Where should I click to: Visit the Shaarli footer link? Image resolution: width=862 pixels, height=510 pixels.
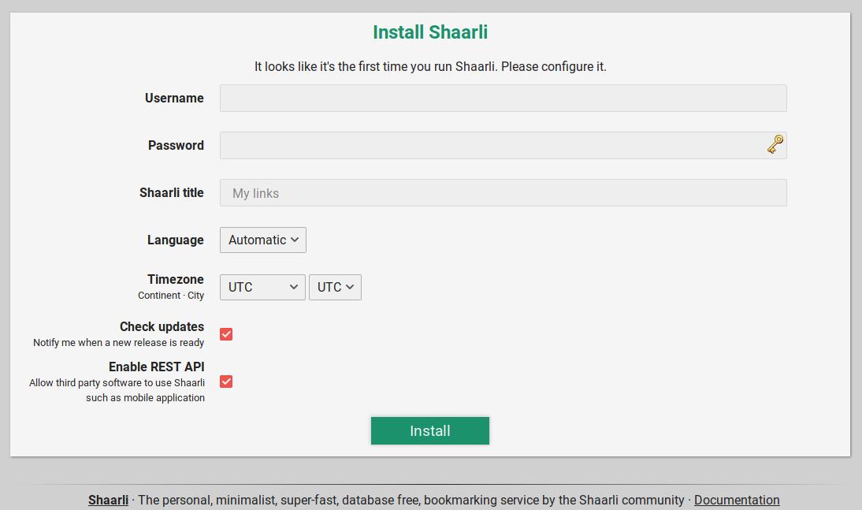tap(108, 500)
